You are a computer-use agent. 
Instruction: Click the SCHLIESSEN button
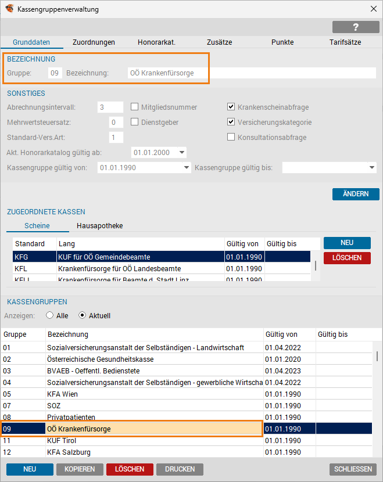(x=352, y=469)
